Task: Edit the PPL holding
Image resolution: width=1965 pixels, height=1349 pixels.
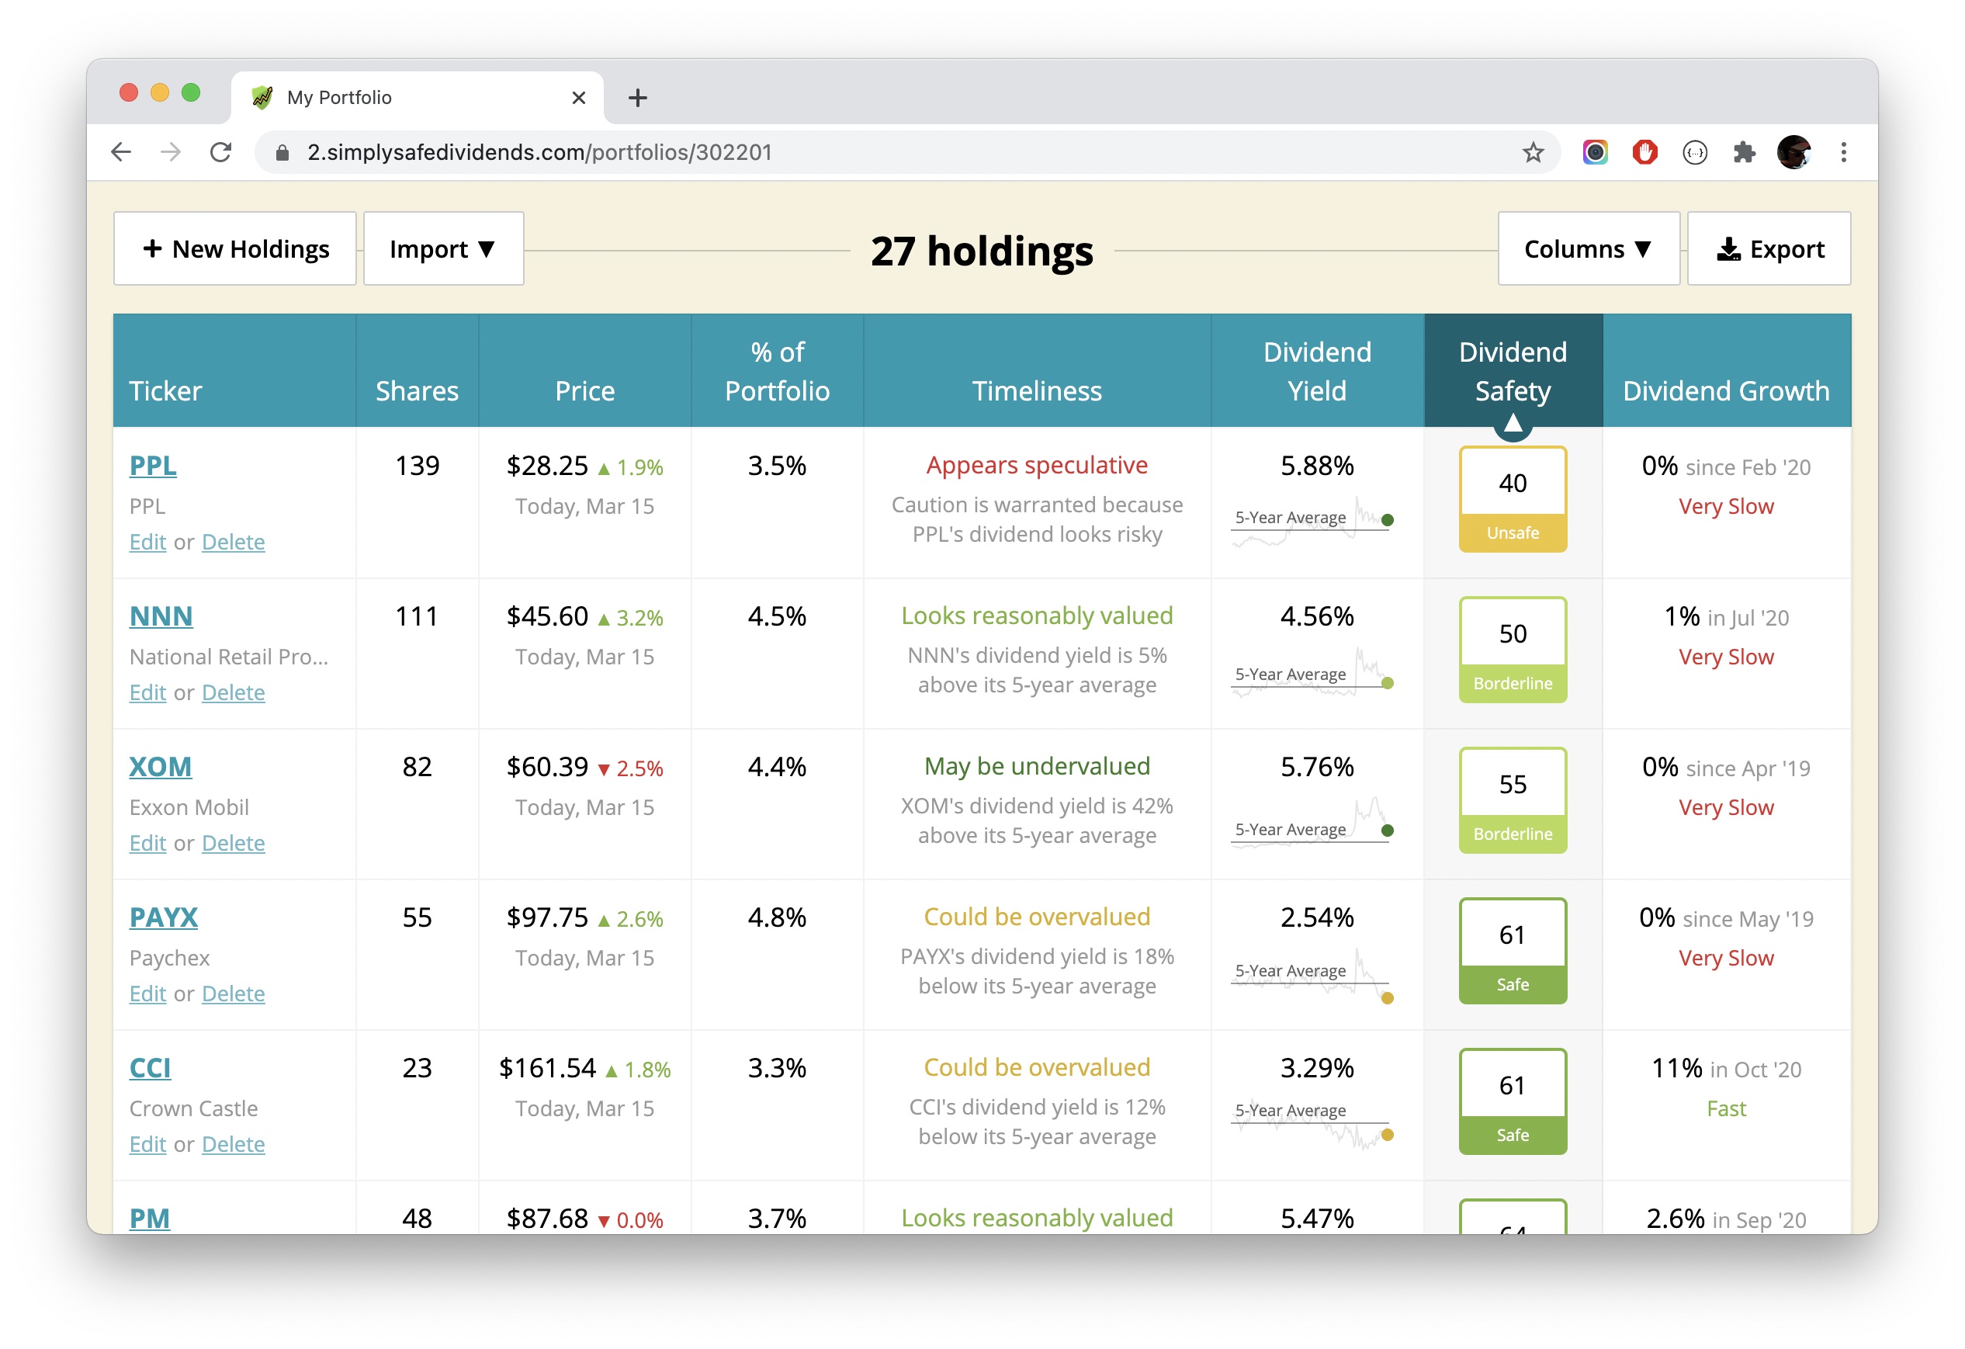Action: coord(147,542)
